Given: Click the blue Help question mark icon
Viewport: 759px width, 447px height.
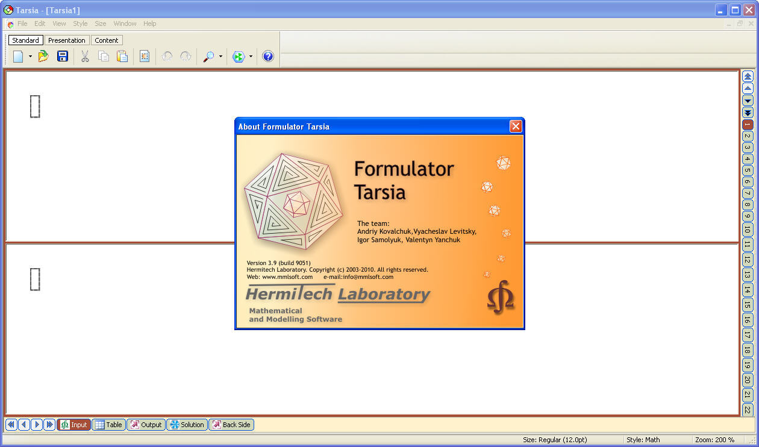Looking at the screenshot, I should tap(268, 57).
